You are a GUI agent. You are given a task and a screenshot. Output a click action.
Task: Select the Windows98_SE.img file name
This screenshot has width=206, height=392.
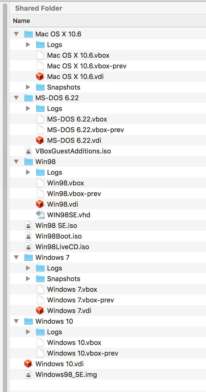(x=66, y=375)
